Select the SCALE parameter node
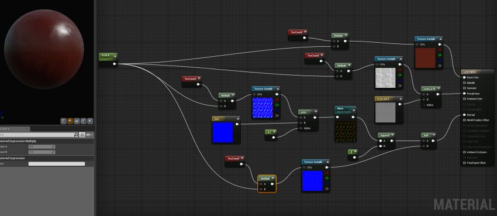The image size is (497, 216). [108, 60]
